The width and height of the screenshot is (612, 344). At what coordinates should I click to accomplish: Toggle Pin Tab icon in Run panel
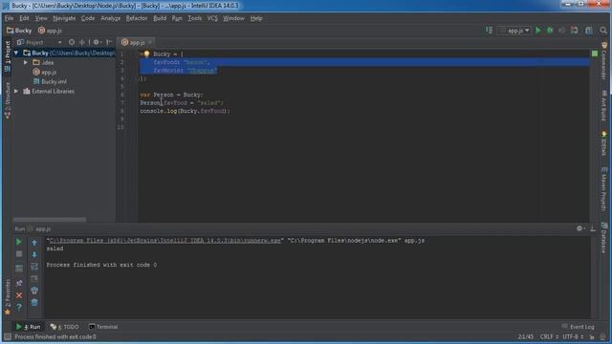click(19, 283)
